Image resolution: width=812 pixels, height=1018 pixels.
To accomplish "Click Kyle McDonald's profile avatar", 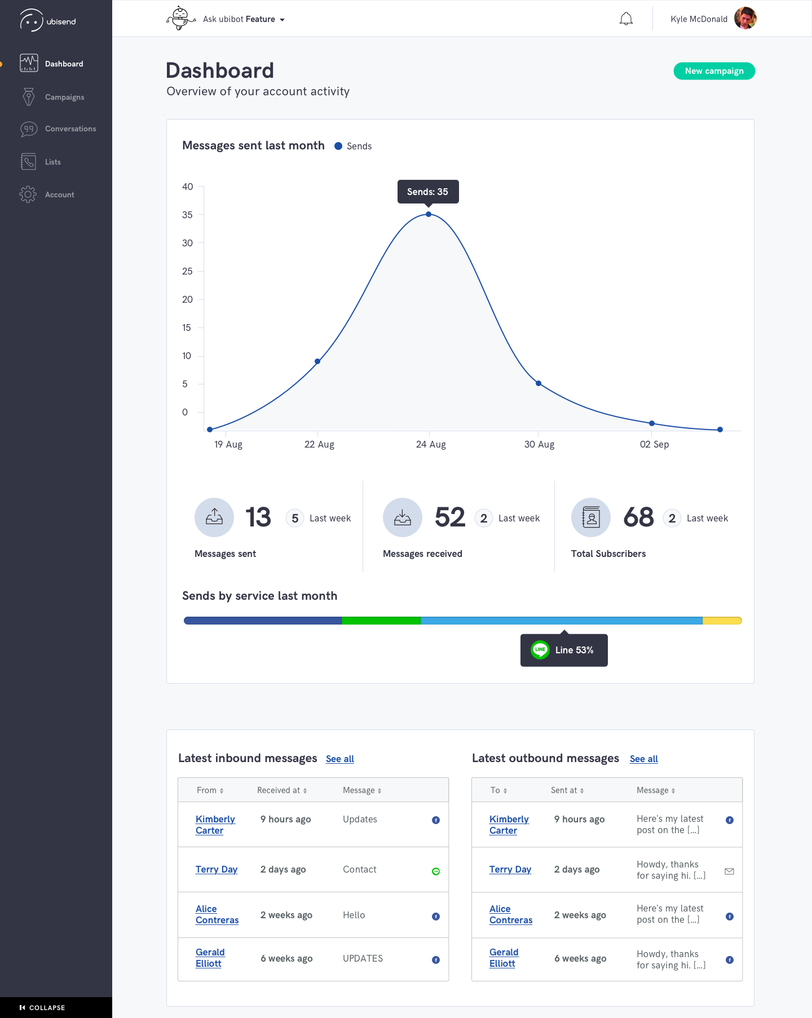I will click(745, 19).
